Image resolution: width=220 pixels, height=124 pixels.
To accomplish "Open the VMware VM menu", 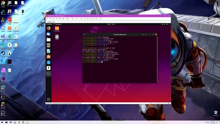I will click(57, 19).
